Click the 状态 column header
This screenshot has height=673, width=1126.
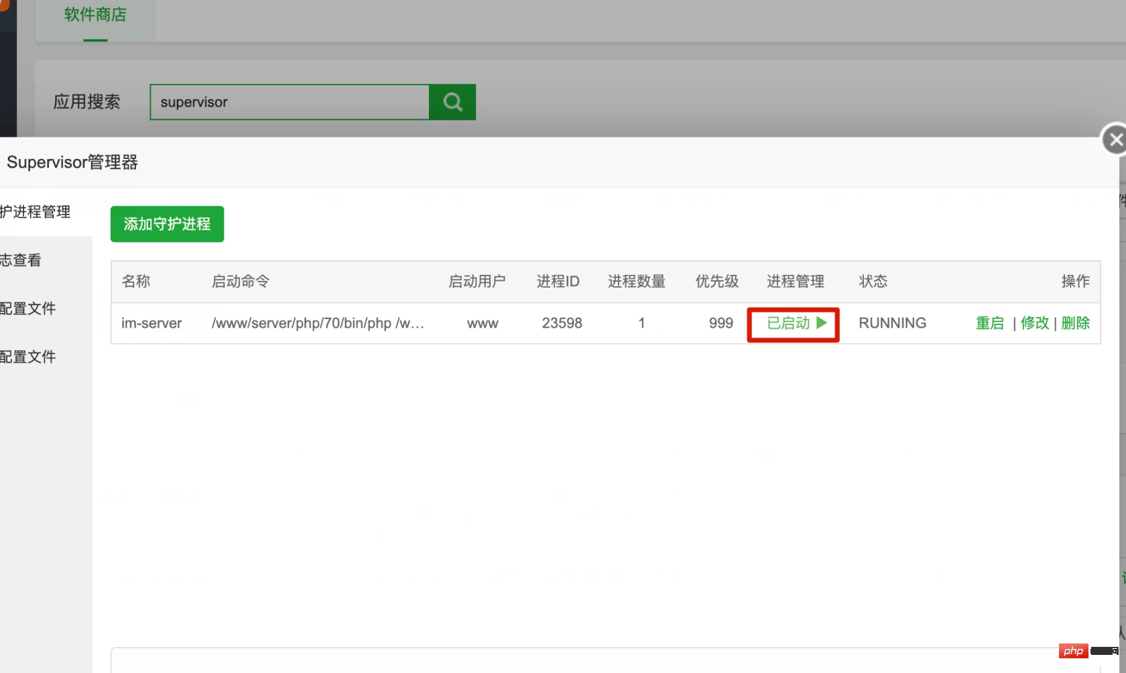tap(873, 282)
